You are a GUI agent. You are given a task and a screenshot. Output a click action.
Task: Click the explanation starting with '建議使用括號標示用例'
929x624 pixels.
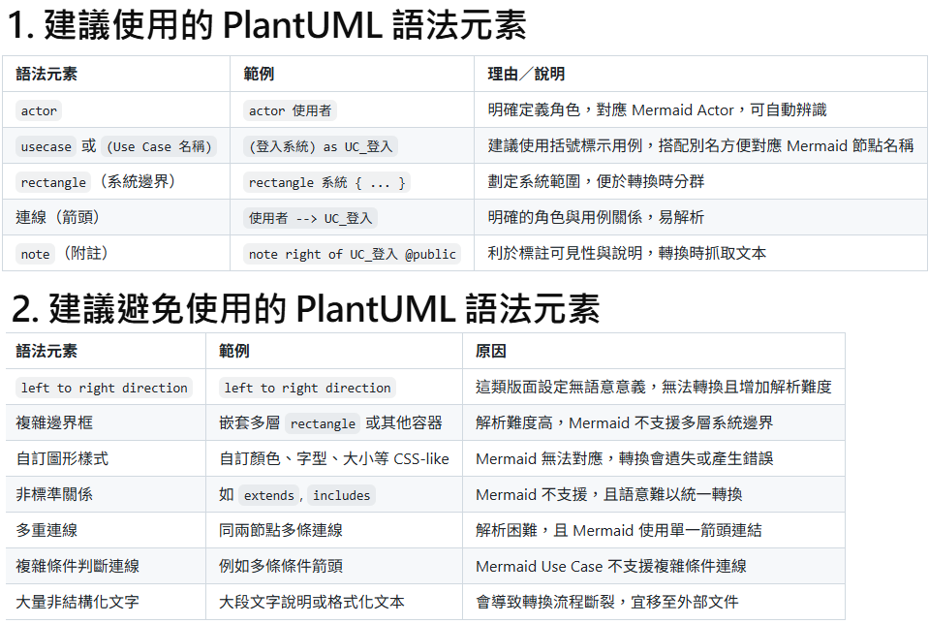point(701,145)
